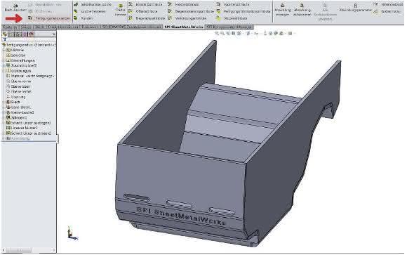The width and height of the screenshot is (407, 255).
Task: Click the Previous View icon
Action: [x=228, y=33]
